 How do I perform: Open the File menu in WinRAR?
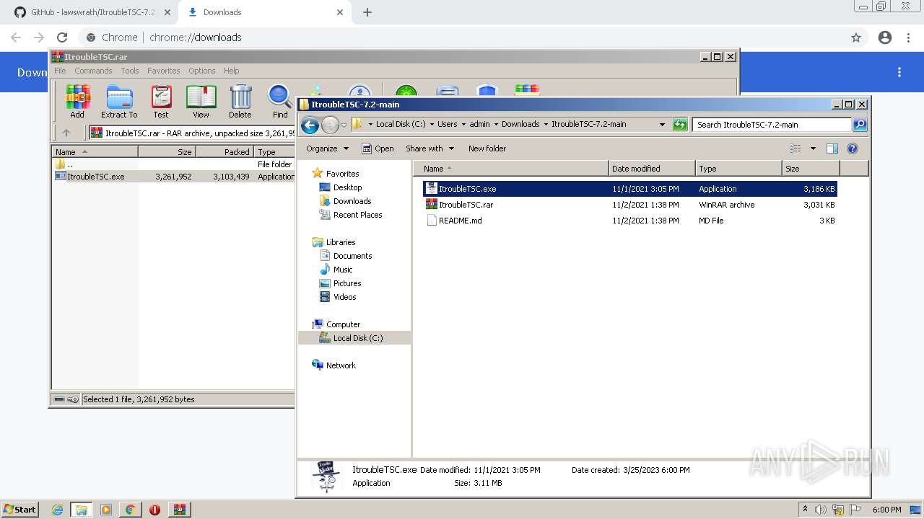point(60,71)
